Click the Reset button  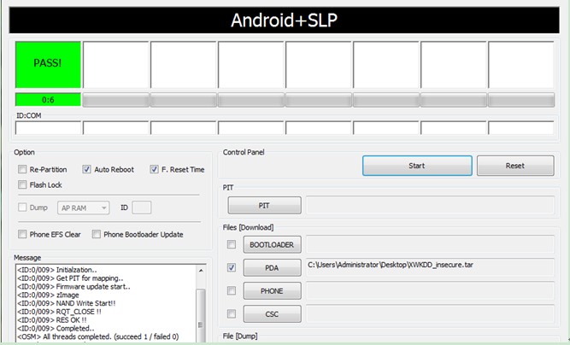515,166
